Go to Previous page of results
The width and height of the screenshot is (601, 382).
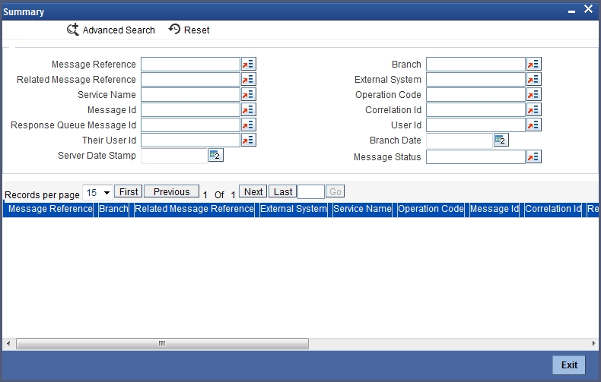coord(171,191)
